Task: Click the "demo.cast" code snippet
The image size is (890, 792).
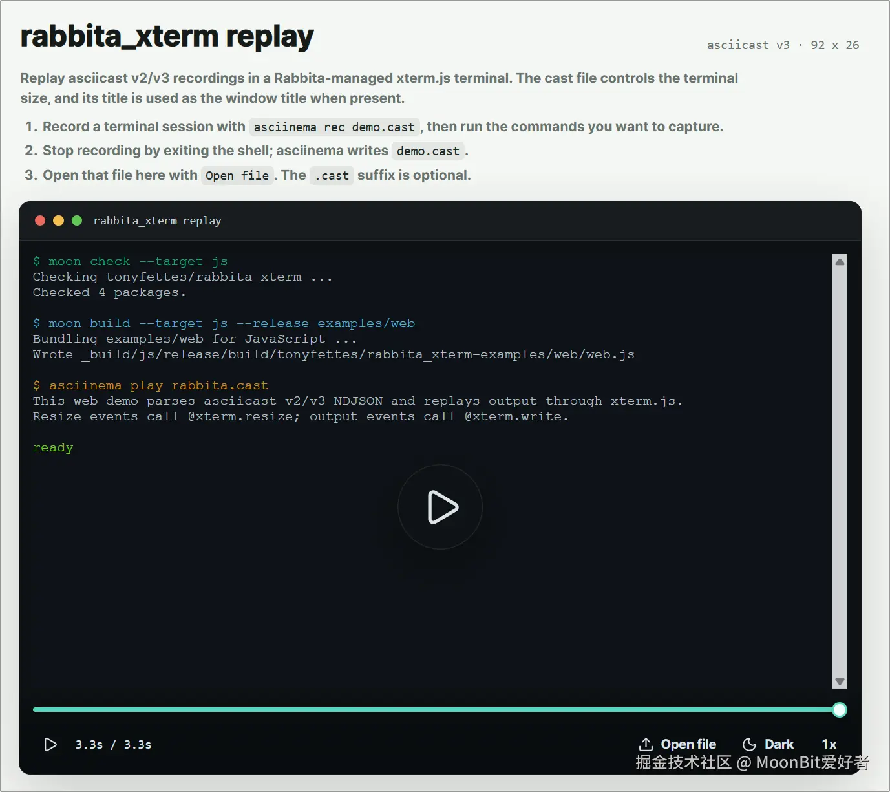Action: [x=428, y=151]
